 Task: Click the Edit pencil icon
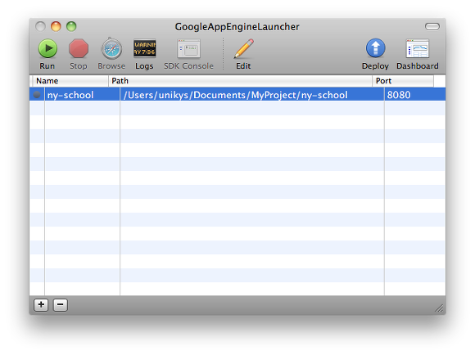tap(243, 48)
